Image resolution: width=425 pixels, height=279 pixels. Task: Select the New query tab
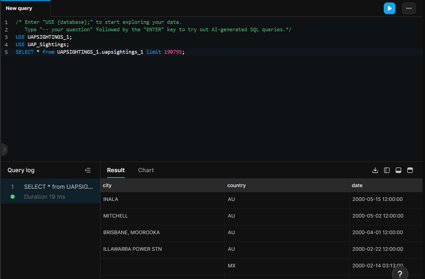(x=19, y=8)
